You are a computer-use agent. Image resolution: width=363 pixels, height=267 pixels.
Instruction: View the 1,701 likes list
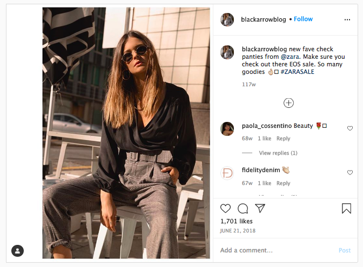(x=237, y=221)
